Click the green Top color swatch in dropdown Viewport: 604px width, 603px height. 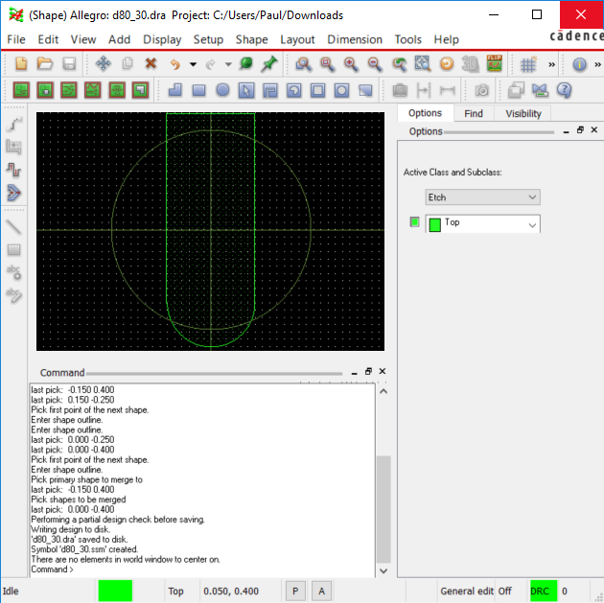pyautogui.click(x=435, y=224)
